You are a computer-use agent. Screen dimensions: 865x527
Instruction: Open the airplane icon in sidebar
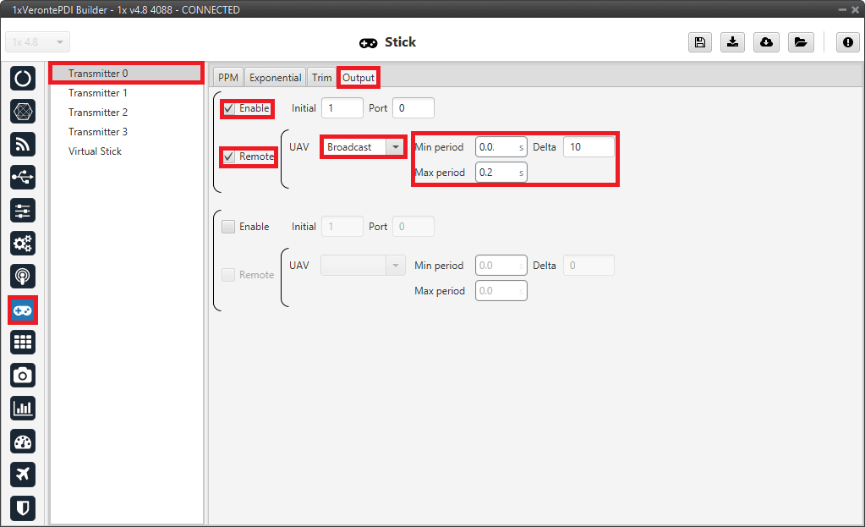23,475
